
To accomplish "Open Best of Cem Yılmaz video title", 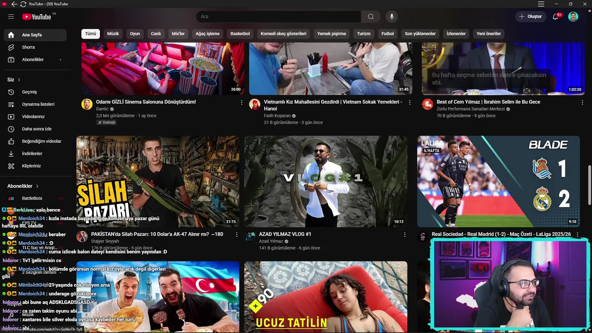I will click(x=488, y=102).
